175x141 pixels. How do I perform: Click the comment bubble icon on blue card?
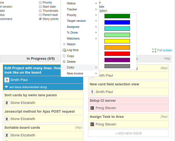coord(7,87)
